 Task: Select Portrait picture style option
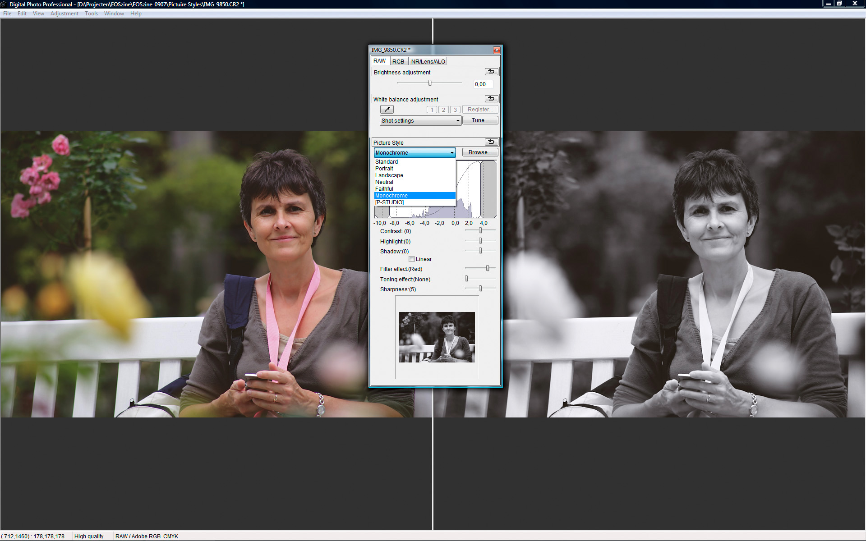(384, 169)
